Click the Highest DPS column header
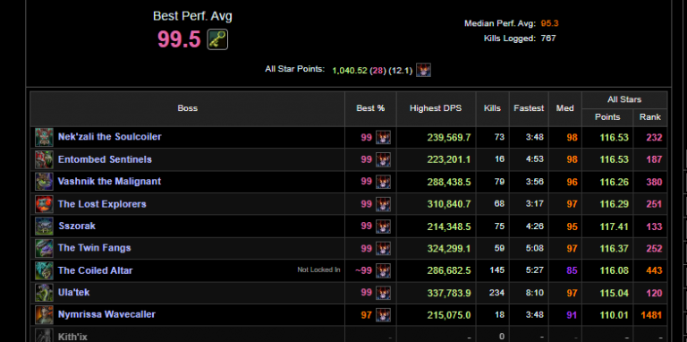 (436, 108)
